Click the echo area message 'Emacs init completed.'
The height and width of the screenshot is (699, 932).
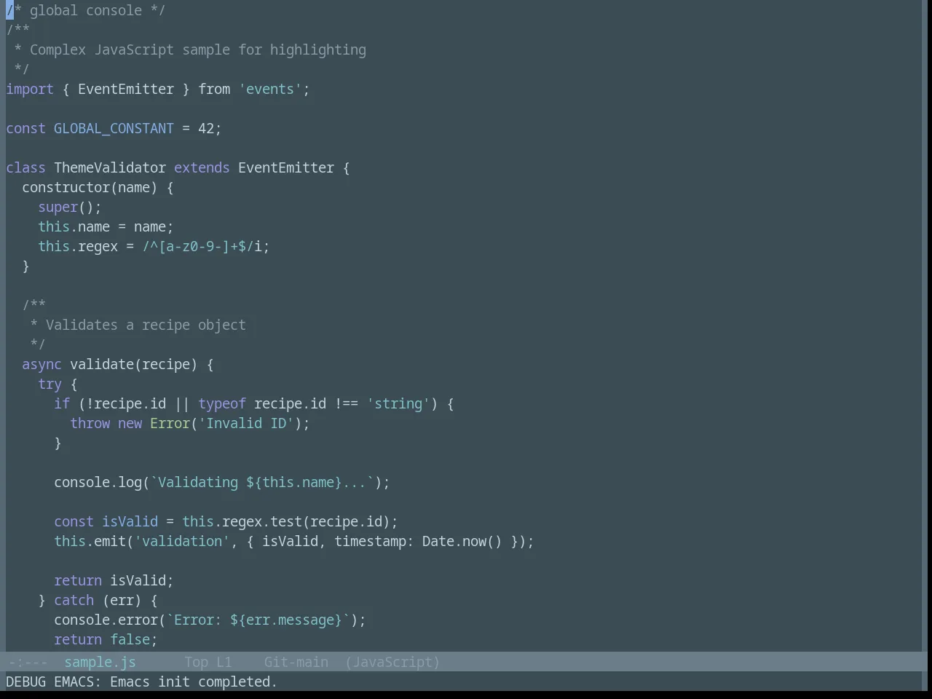194,682
